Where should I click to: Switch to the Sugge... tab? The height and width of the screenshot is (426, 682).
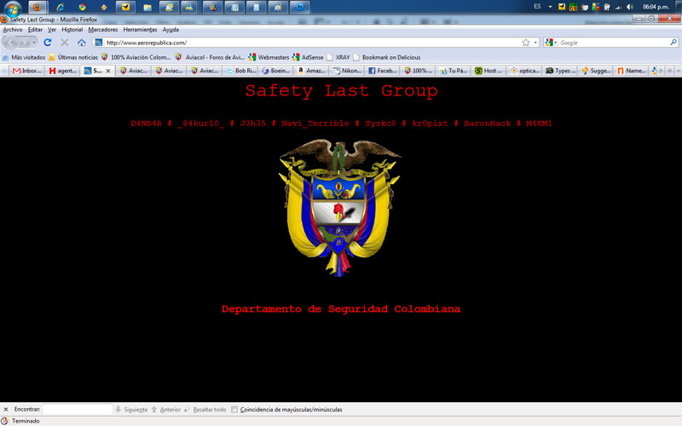(x=595, y=71)
